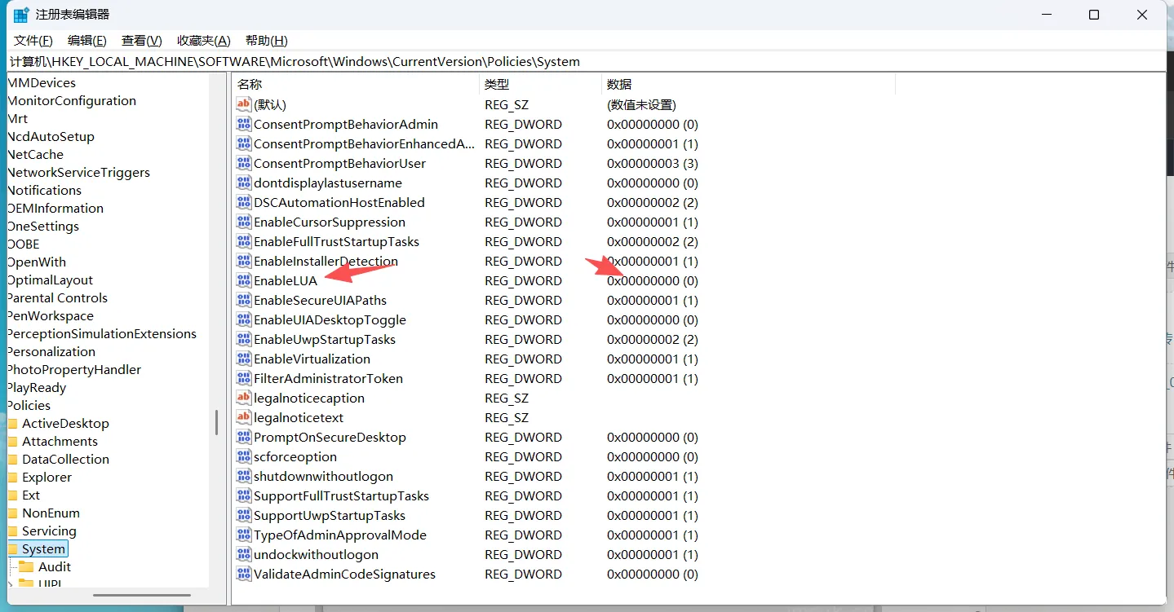Click the (默认) string value icon
1174x612 pixels.
pos(243,104)
